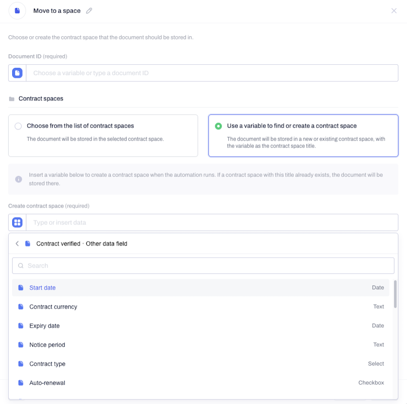
Task: Pick the Contract type select field
Action: point(201,364)
